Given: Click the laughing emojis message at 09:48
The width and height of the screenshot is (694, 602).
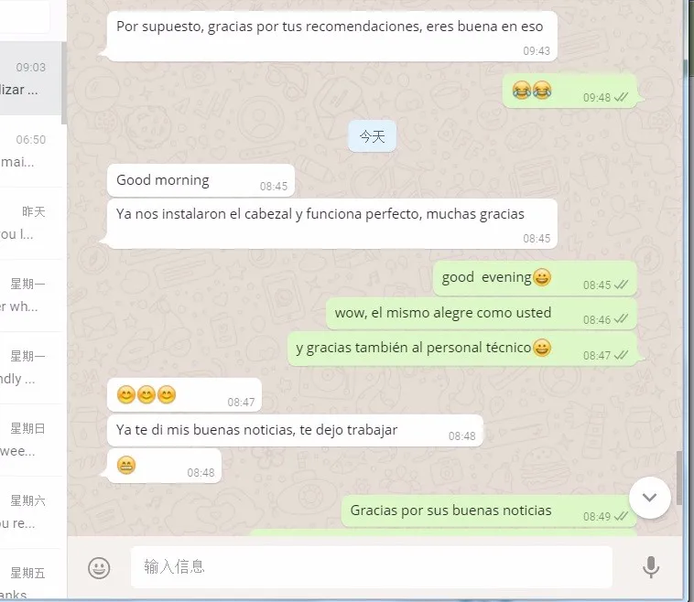Looking at the screenshot, I should (x=569, y=91).
